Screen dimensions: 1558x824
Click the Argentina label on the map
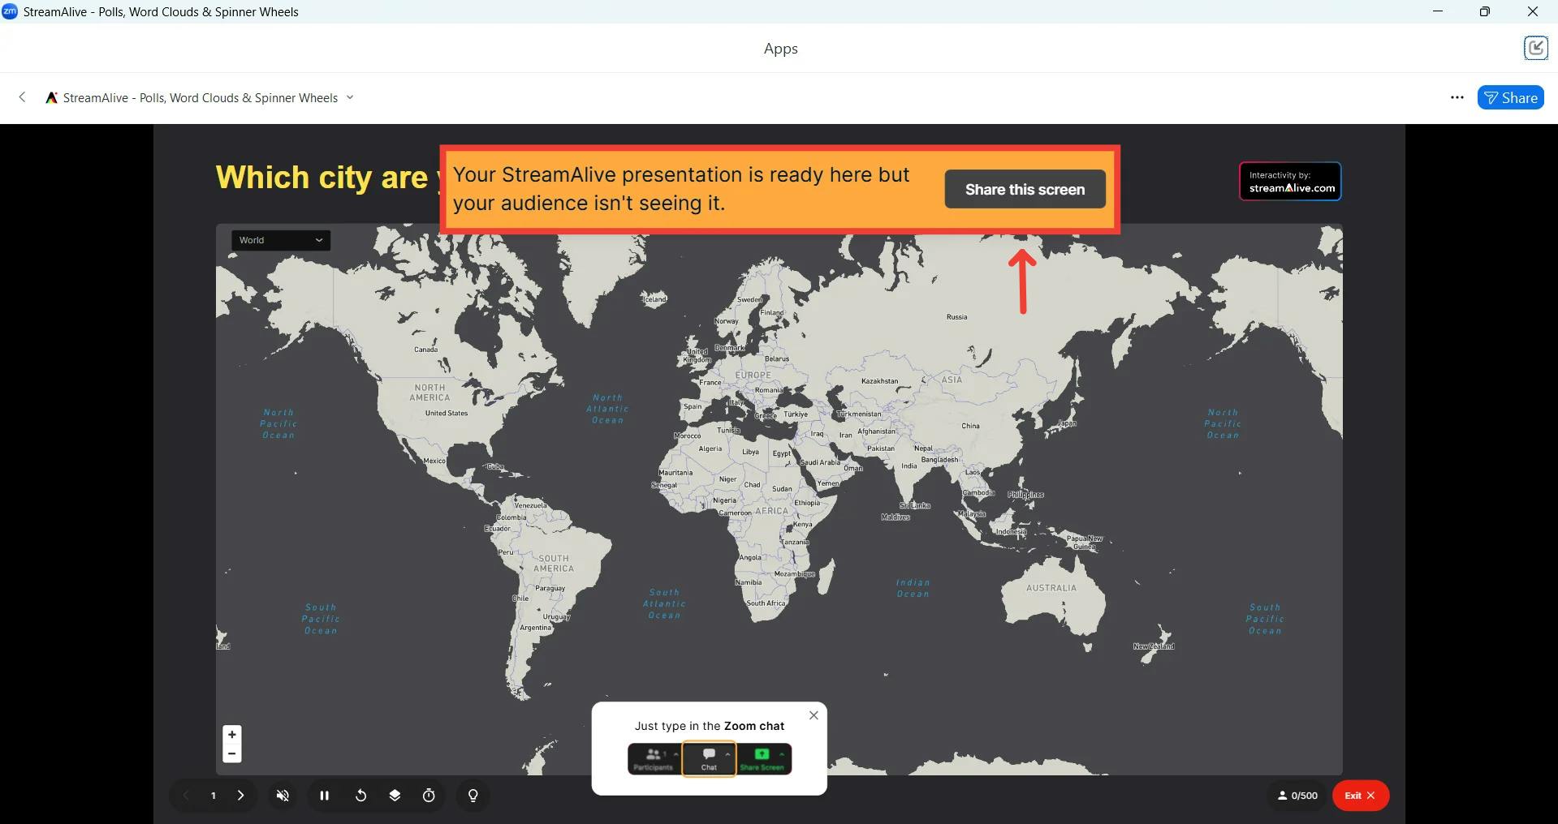click(x=536, y=628)
